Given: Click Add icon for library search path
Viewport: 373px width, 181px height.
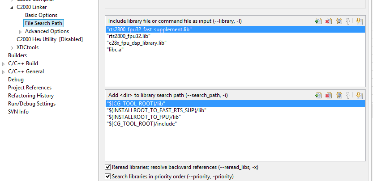Looking at the screenshot, I should [318, 95].
